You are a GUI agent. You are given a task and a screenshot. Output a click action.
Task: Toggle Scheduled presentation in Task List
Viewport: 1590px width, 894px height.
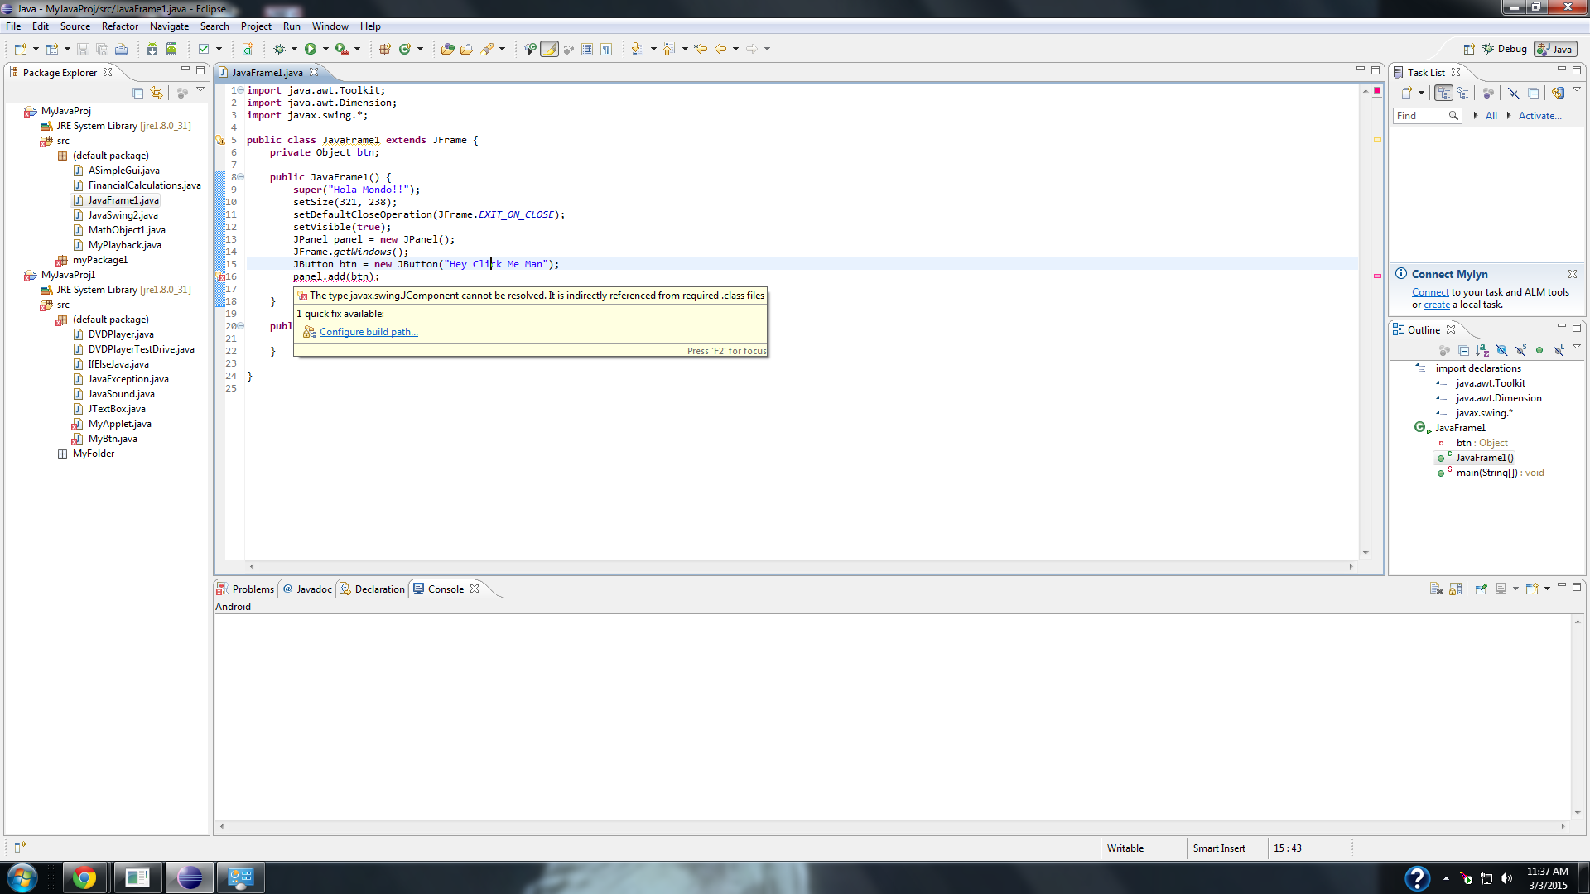point(1462,94)
